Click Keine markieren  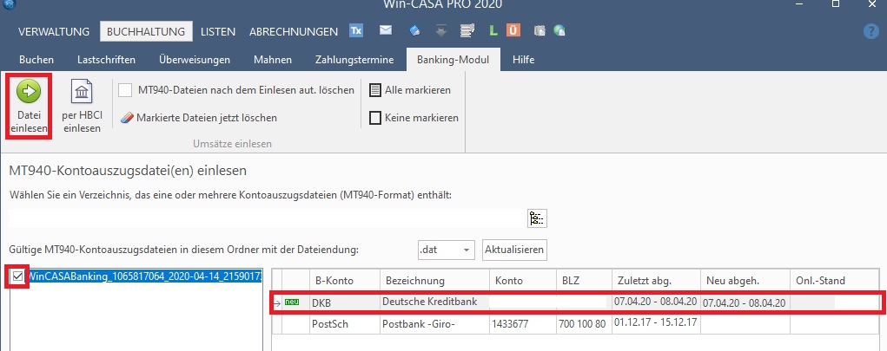[x=414, y=118]
